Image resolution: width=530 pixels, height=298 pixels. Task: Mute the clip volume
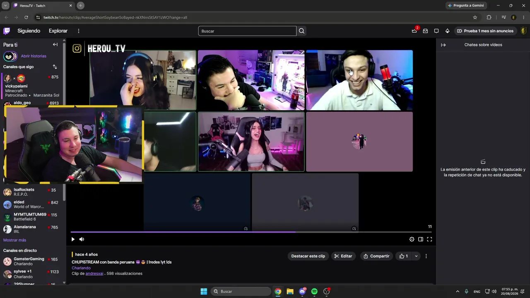click(82, 239)
